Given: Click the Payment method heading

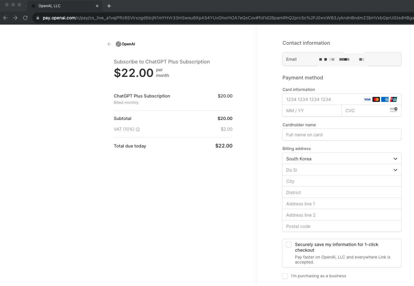Looking at the screenshot, I should click(303, 78).
